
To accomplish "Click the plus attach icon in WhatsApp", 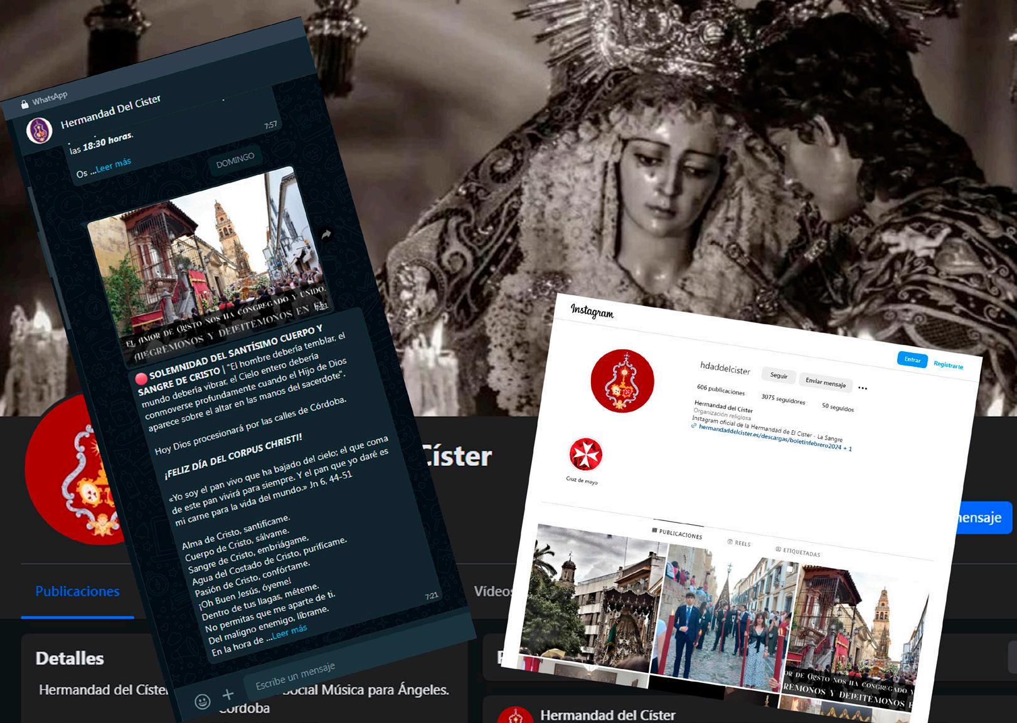I will coord(228,694).
